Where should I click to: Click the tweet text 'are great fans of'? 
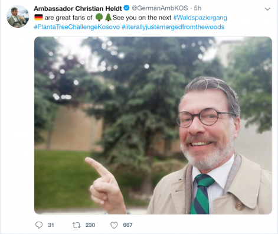68,18
